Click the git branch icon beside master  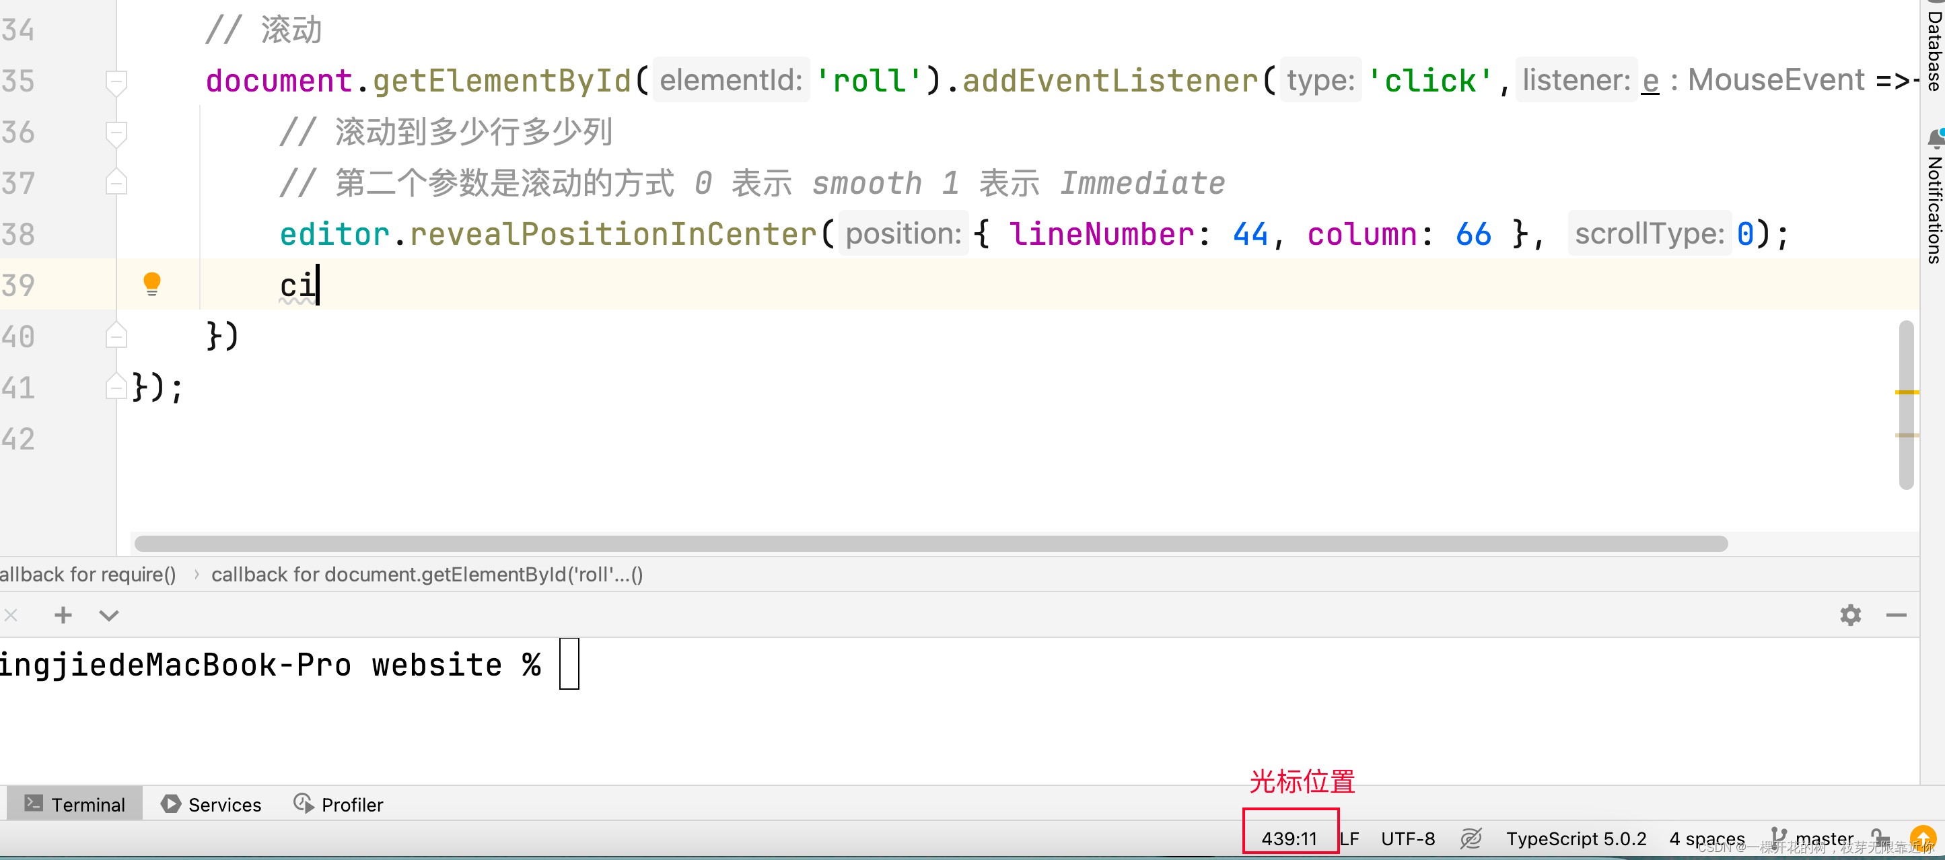1778,836
